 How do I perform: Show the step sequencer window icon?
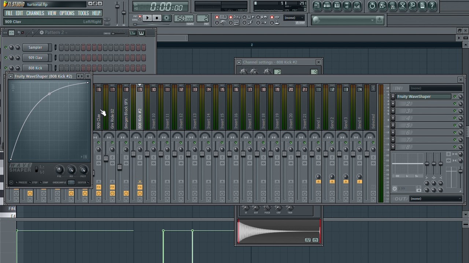click(327, 5)
